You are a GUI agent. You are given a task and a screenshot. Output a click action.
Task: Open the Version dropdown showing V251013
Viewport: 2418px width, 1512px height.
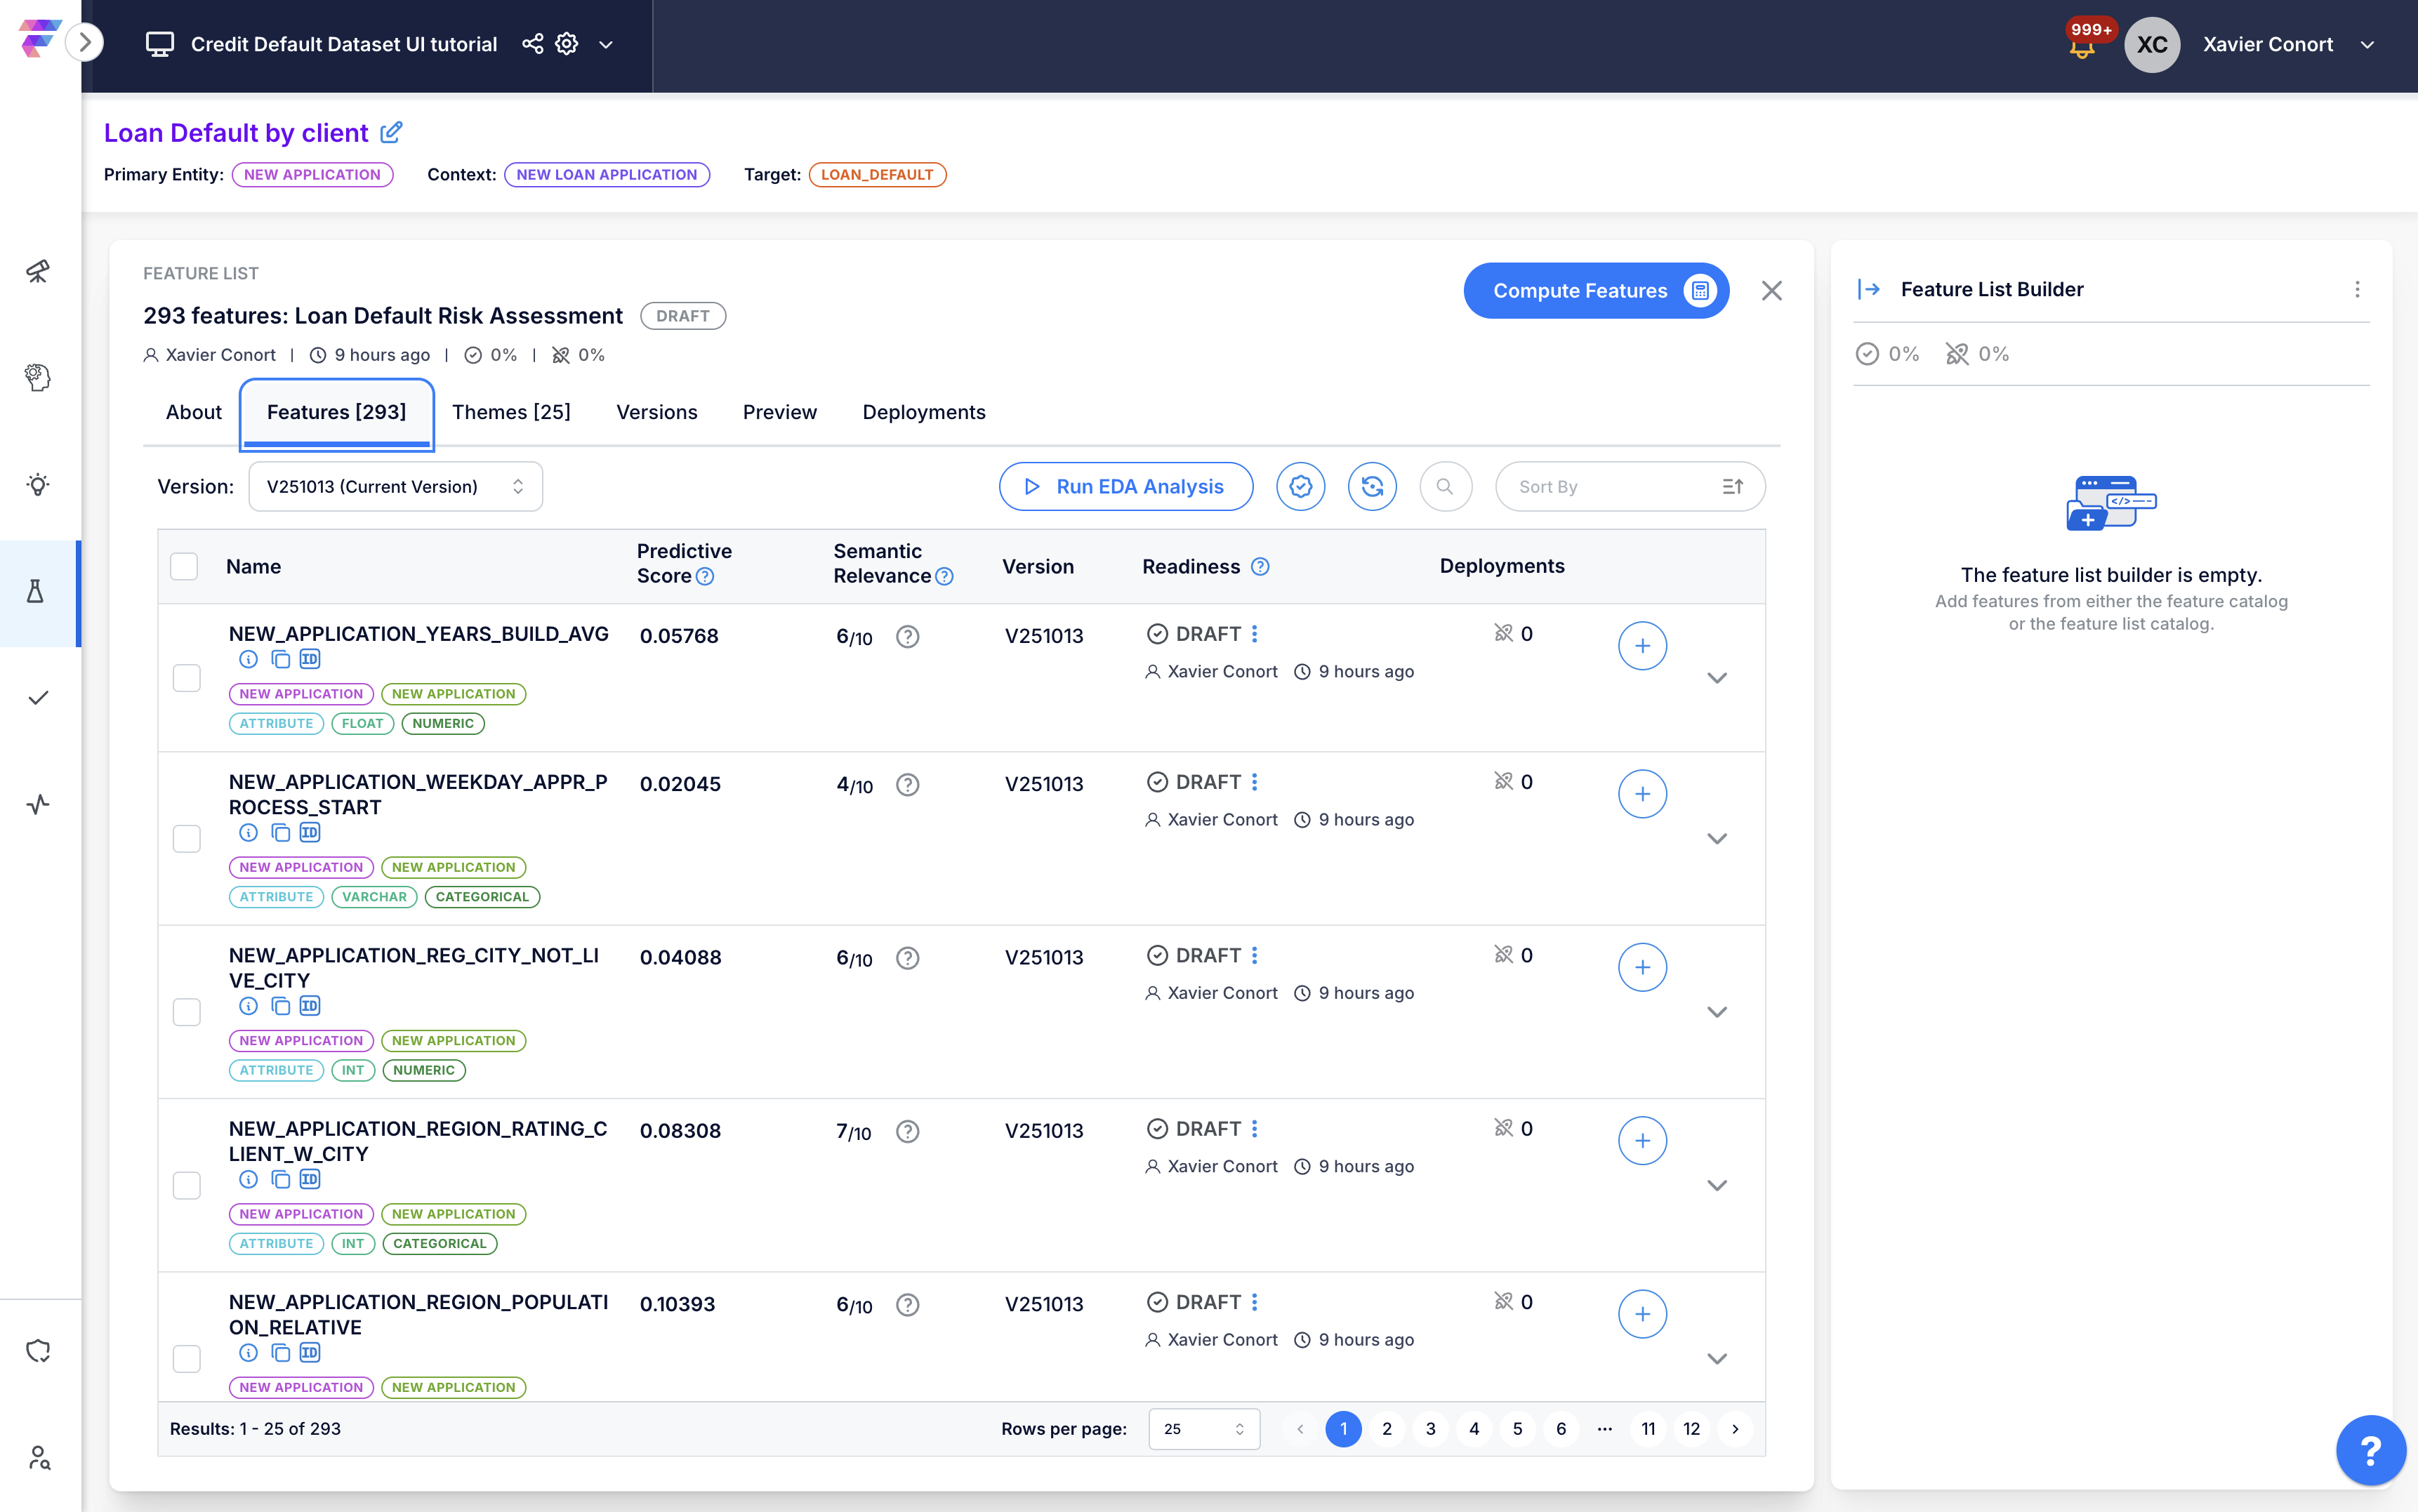click(x=395, y=487)
